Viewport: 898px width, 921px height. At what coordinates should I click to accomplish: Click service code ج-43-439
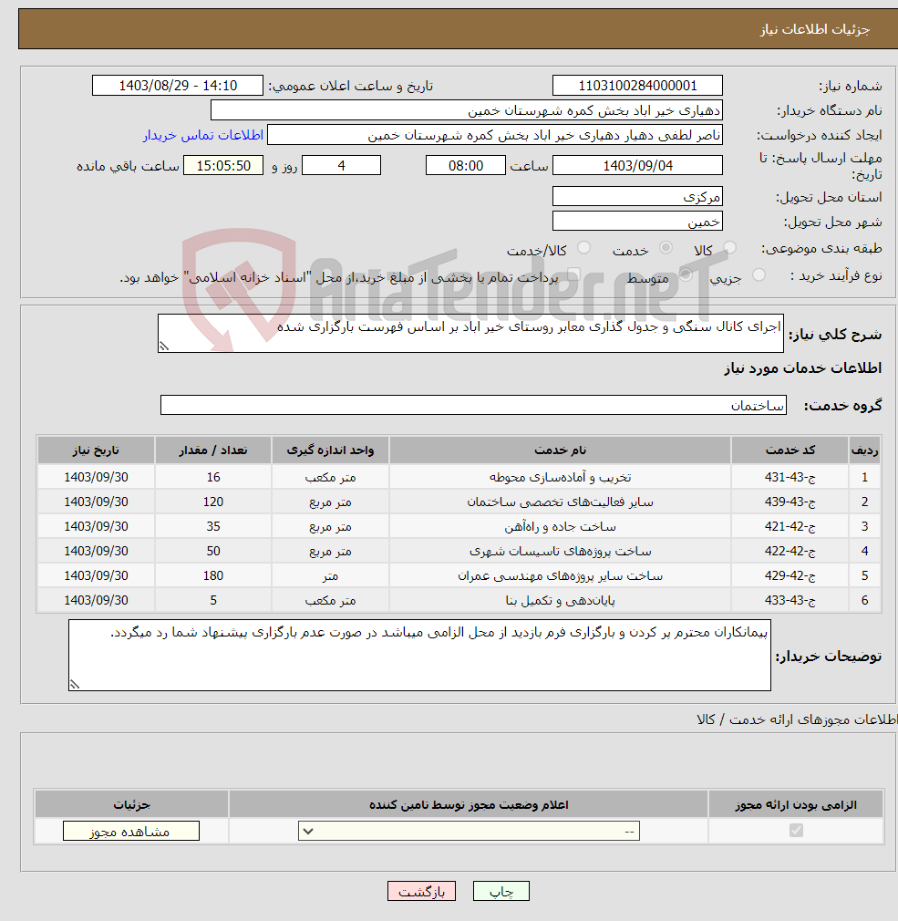point(790,502)
